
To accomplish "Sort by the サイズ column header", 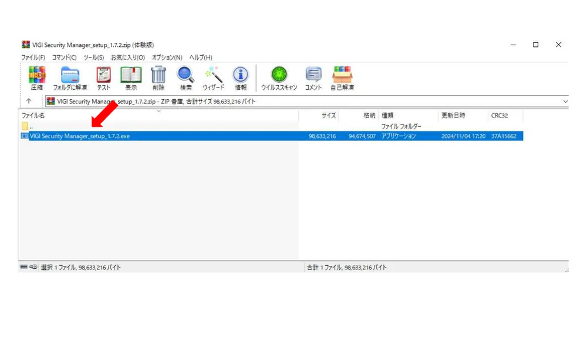I will click(319, 115).
